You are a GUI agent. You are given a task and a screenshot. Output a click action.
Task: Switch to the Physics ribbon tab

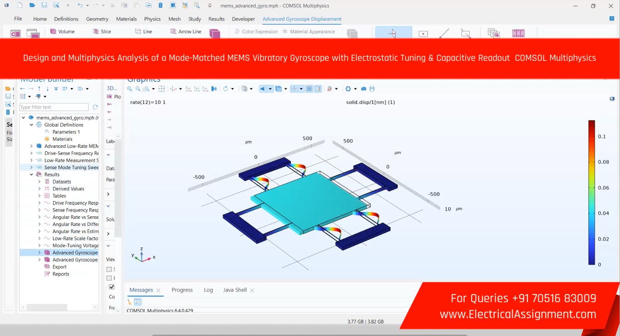point(152,19)
